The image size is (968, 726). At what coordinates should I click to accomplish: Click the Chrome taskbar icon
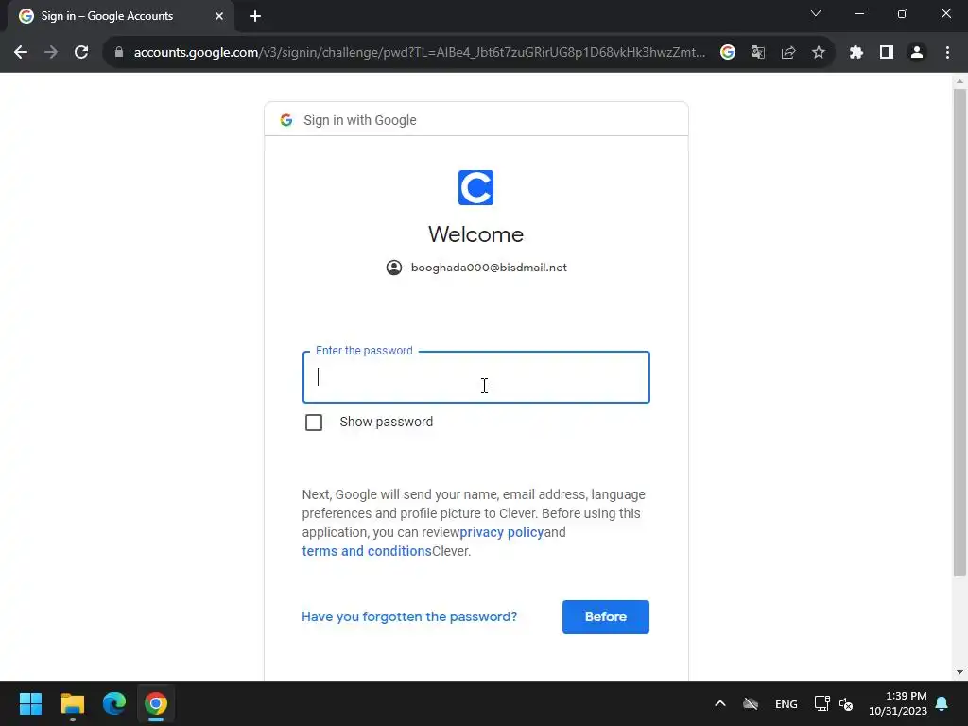coord(156,703)
